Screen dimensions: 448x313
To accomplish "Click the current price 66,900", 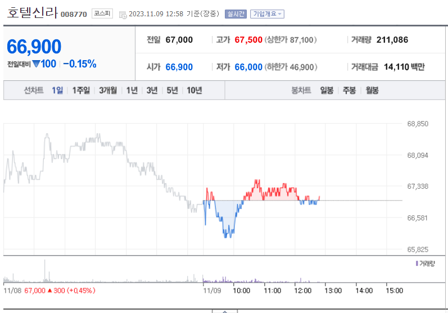I will [34, 46].
